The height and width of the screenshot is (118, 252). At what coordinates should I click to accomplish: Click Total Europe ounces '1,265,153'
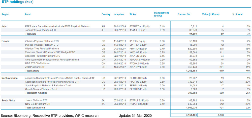[191, 71]
